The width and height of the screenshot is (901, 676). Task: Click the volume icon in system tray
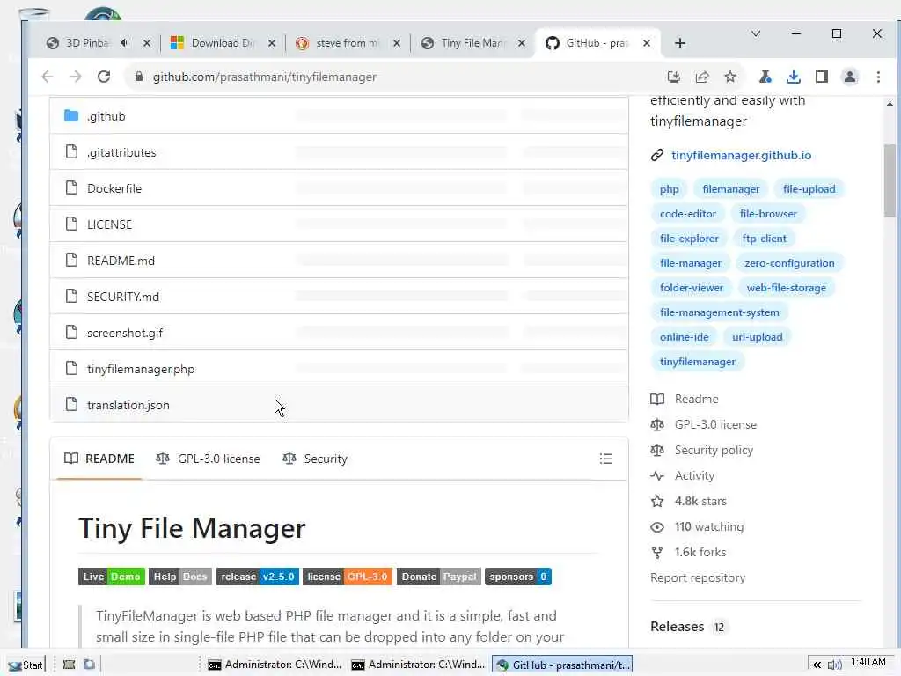[834, 665]
